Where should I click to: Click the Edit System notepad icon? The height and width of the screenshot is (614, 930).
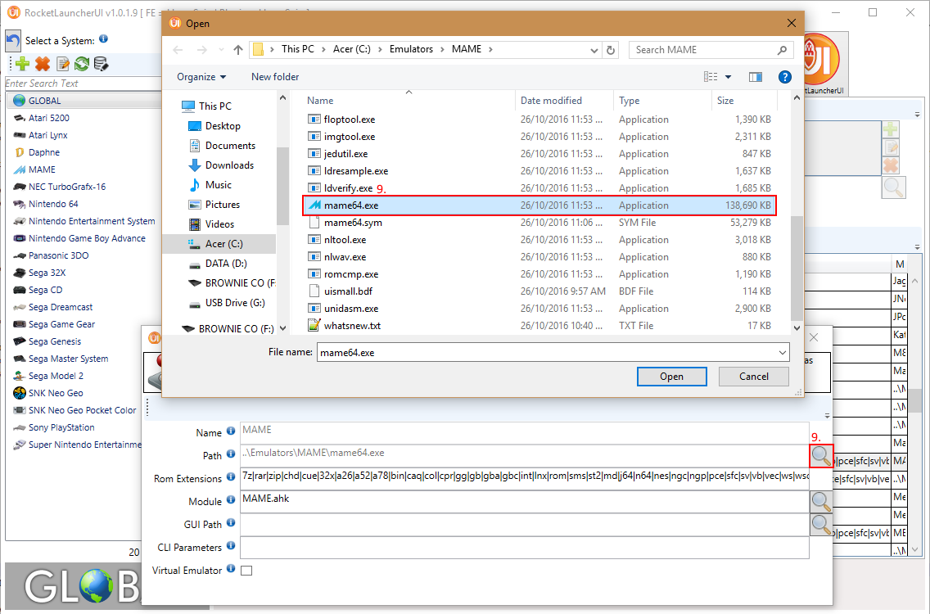coord(63,64)
